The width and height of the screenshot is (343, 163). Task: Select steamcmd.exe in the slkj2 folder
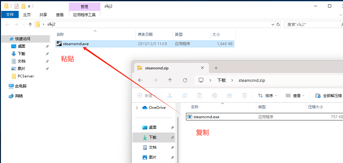click(145, 44)
